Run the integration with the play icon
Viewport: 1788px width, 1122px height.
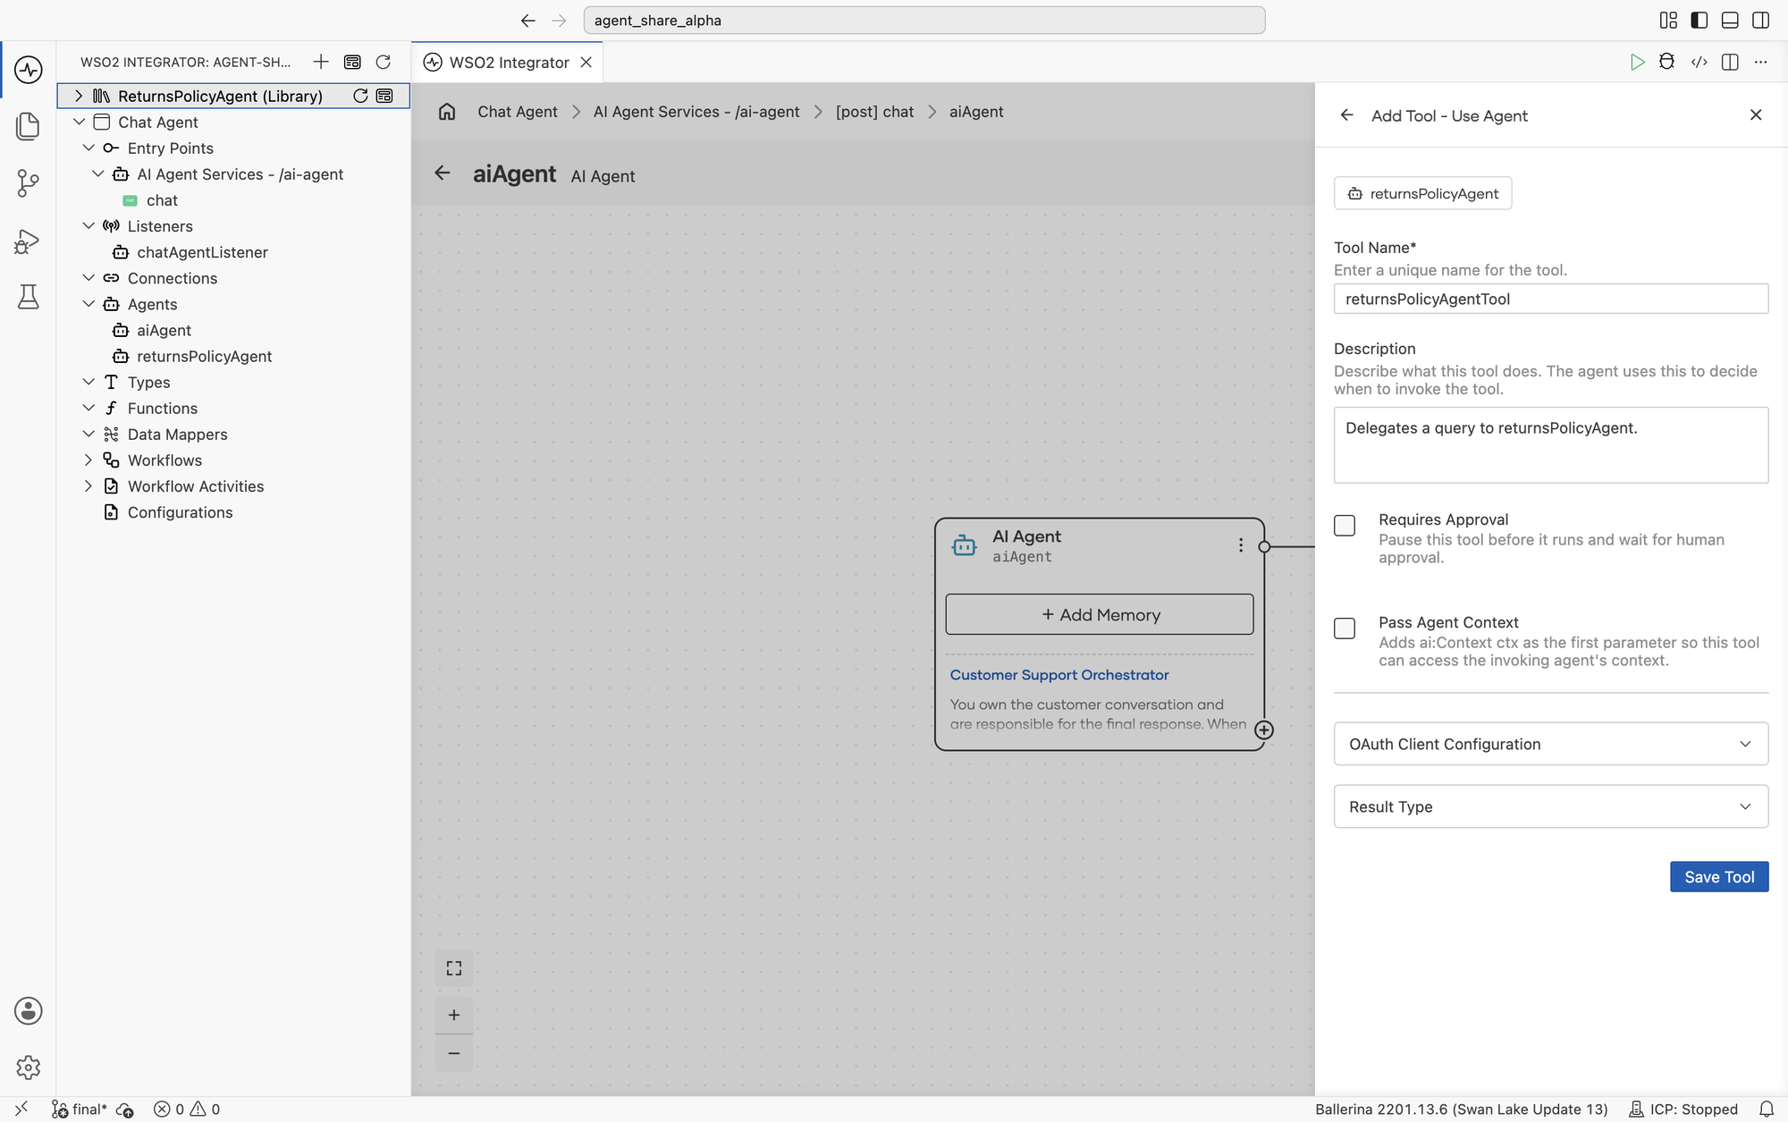(1637, 62)
